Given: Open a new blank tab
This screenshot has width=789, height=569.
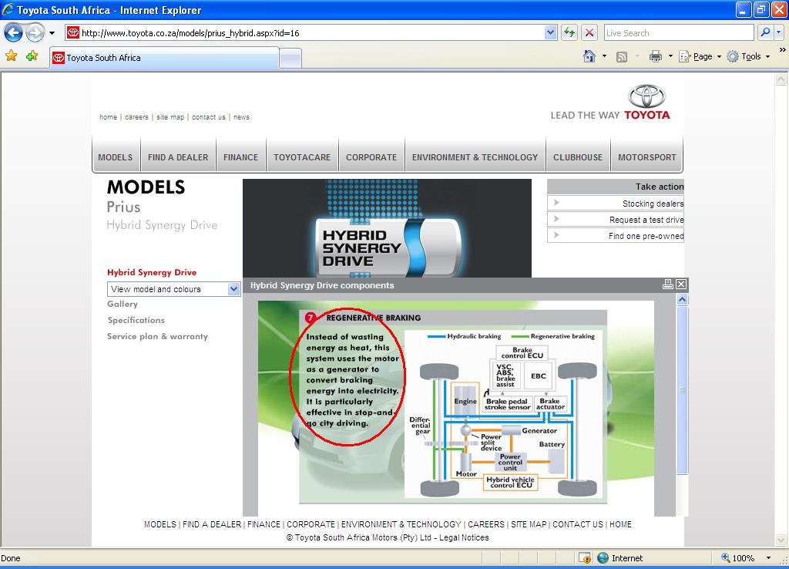Looking at the screenshot, I should pyautogui.click(x=290, y=59).
